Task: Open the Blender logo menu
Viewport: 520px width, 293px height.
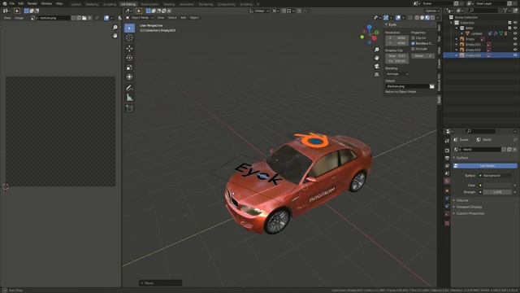Action: [x=4, y=3]
